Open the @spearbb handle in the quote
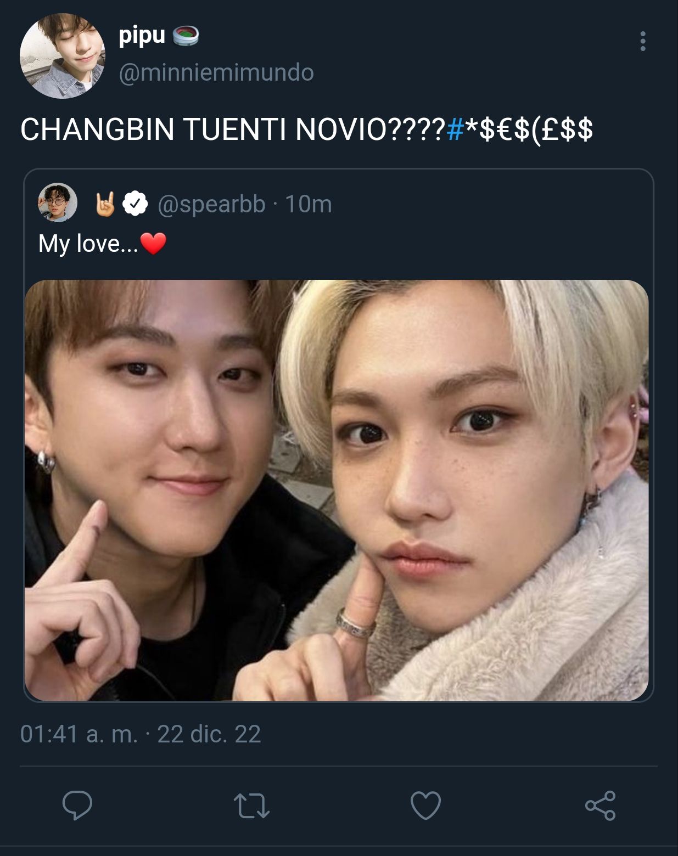 pyautogui.click(x=211, y=204)
